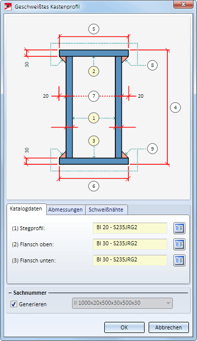Select the Stegprofil value field

pyautogui.click(x=130, y=228)
